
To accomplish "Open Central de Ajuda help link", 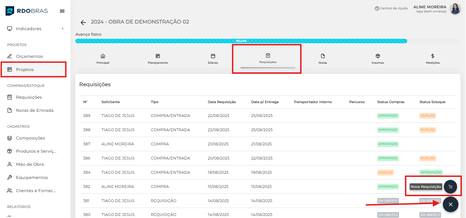I will pos(391,8).
